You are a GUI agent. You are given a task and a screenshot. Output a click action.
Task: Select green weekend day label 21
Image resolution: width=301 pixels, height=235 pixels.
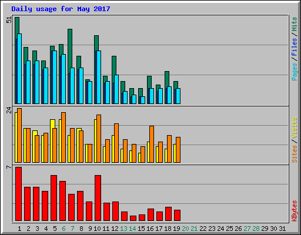(x=194, y=229)
